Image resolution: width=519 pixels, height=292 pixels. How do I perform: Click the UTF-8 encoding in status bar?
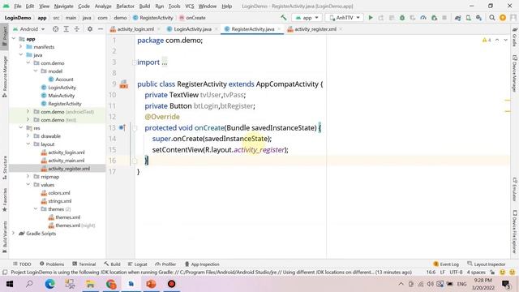tap(456, 273)
